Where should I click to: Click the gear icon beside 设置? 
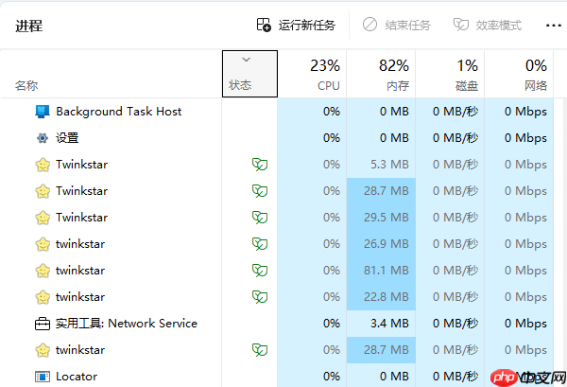43,138
